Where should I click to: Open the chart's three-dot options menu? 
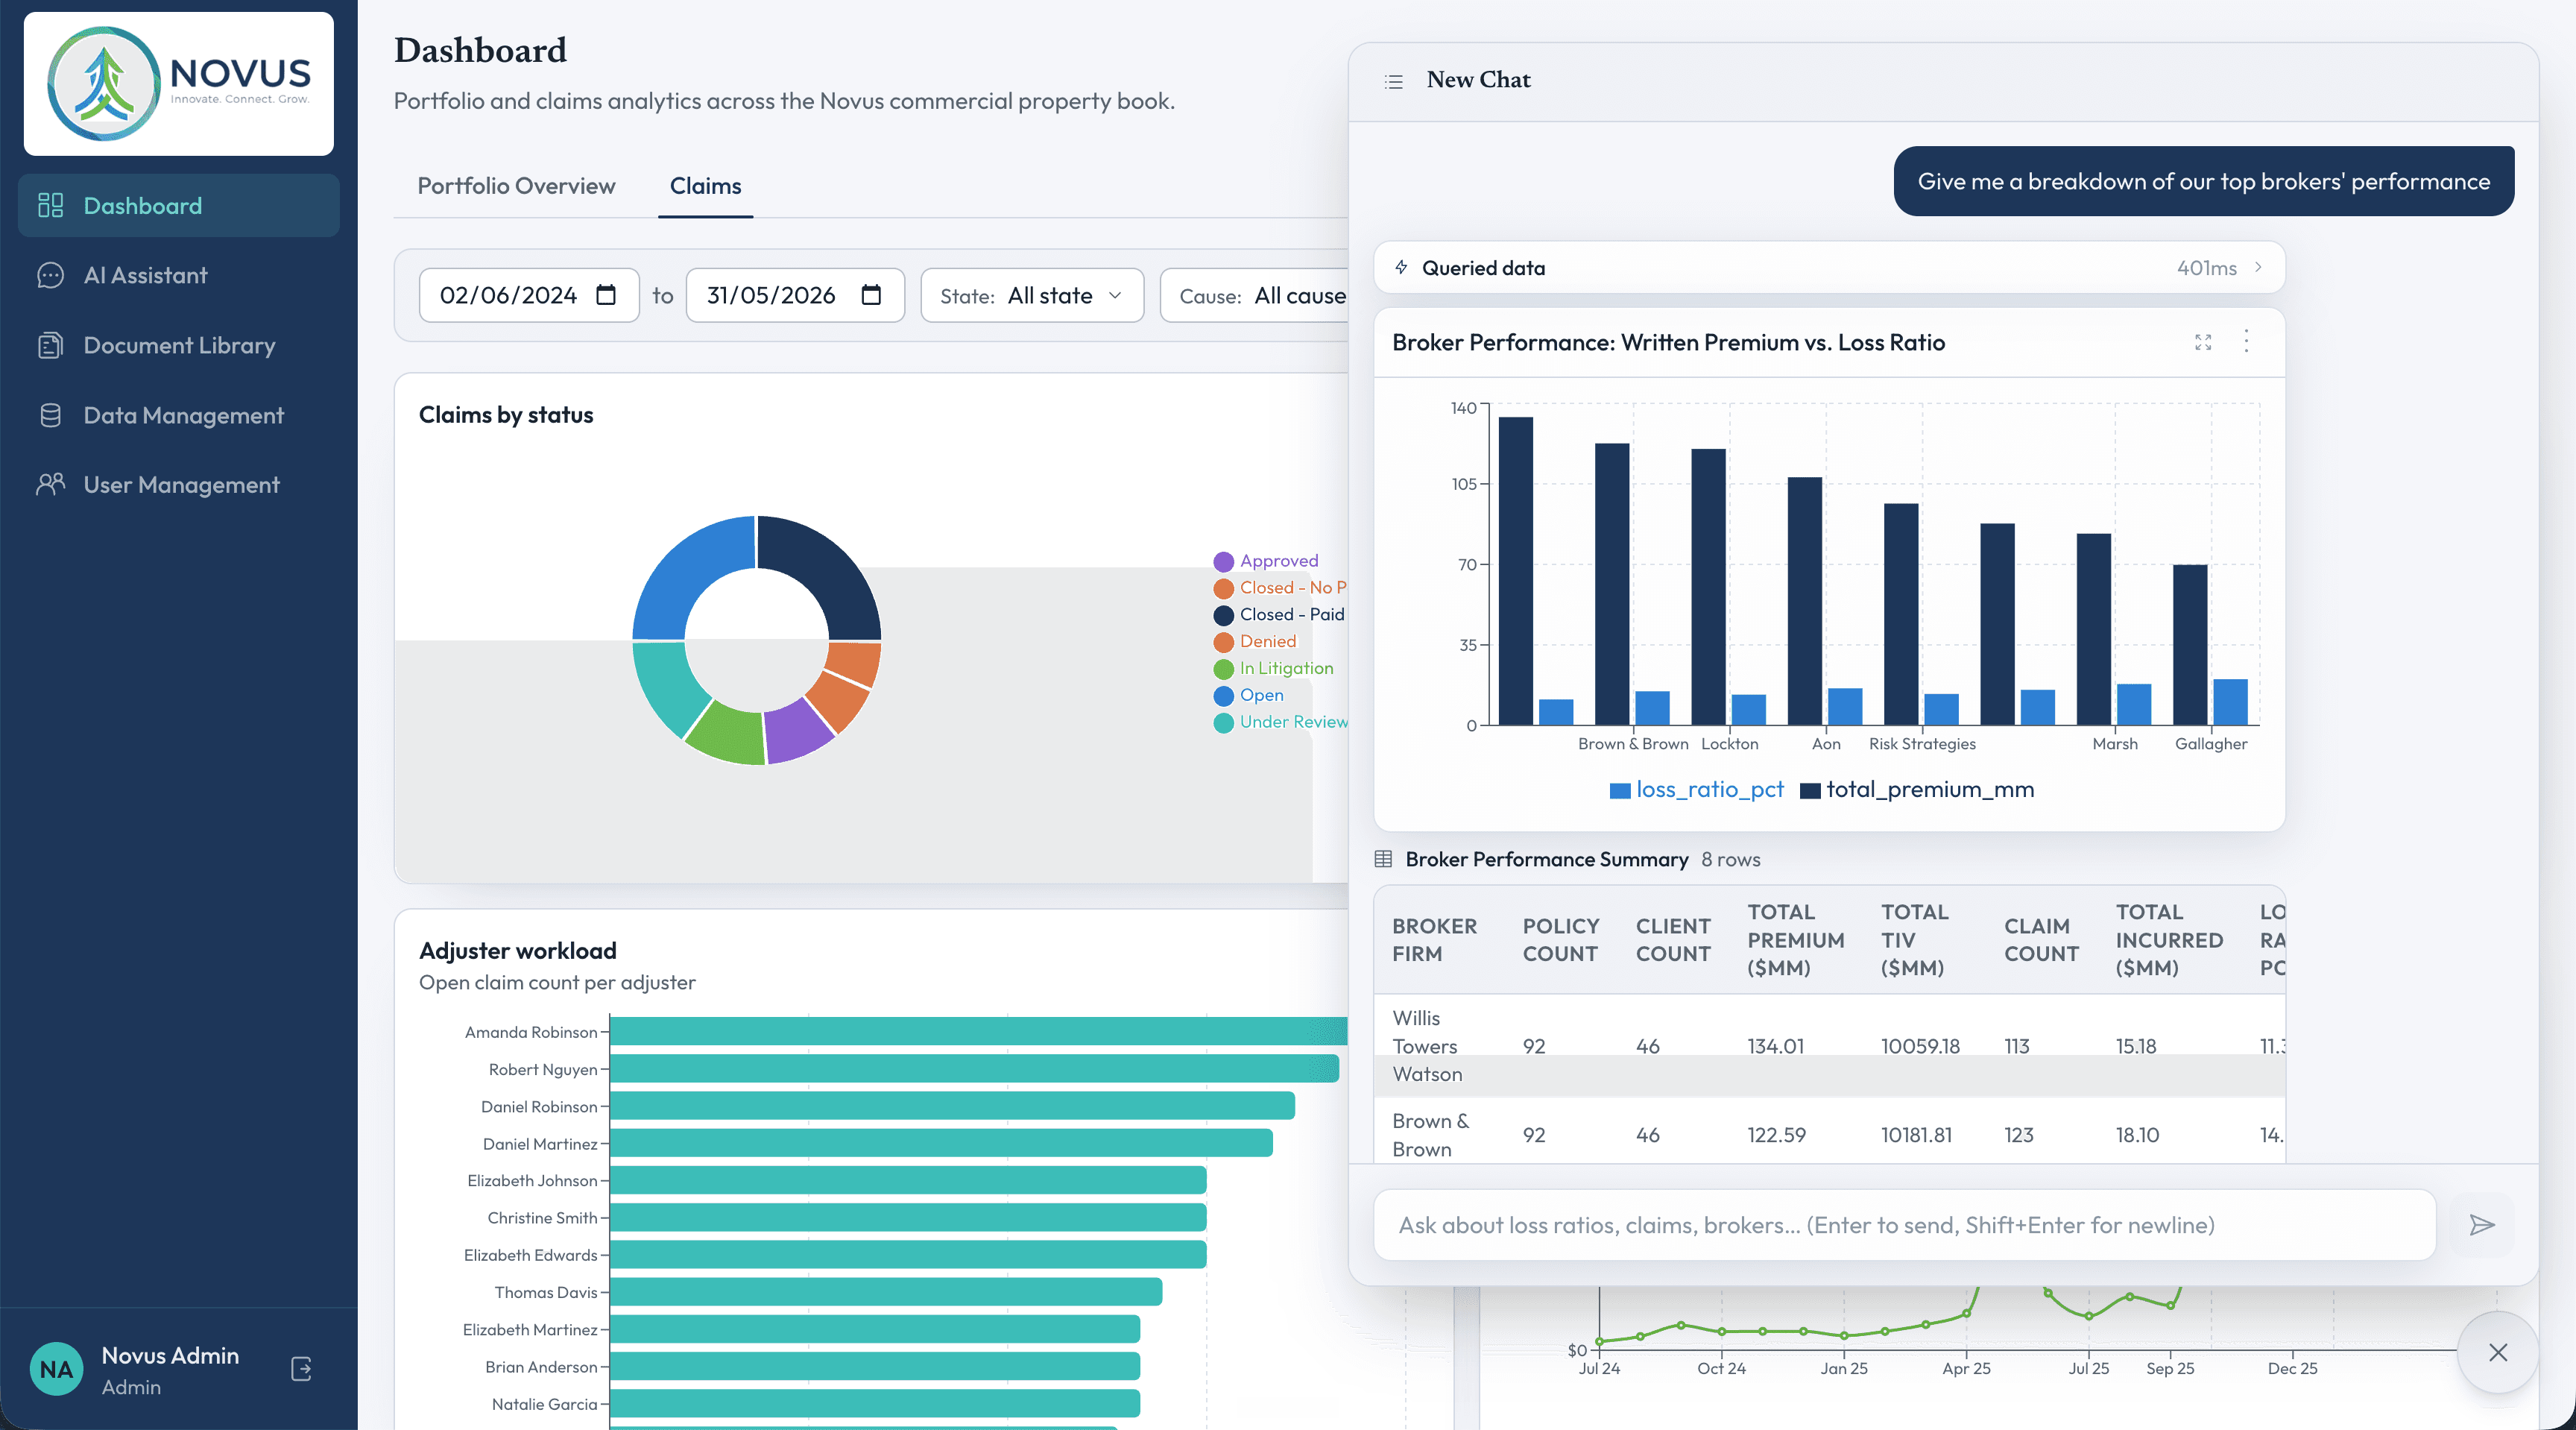[x=2246, y=341]
